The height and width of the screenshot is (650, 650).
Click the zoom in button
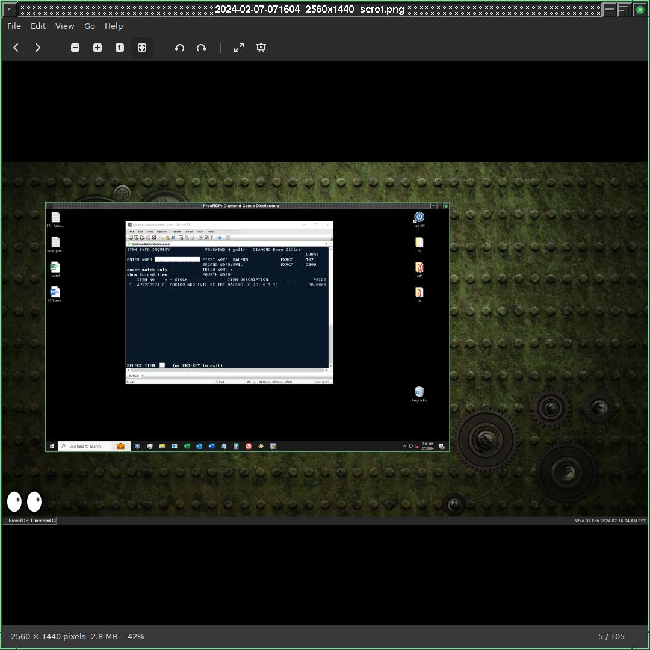(x=97, y=48)
